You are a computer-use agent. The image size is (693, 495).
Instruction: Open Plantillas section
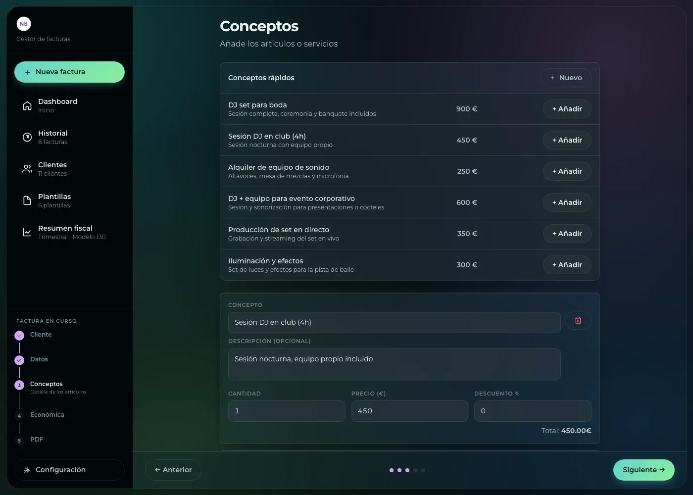[x=69, y=200]
